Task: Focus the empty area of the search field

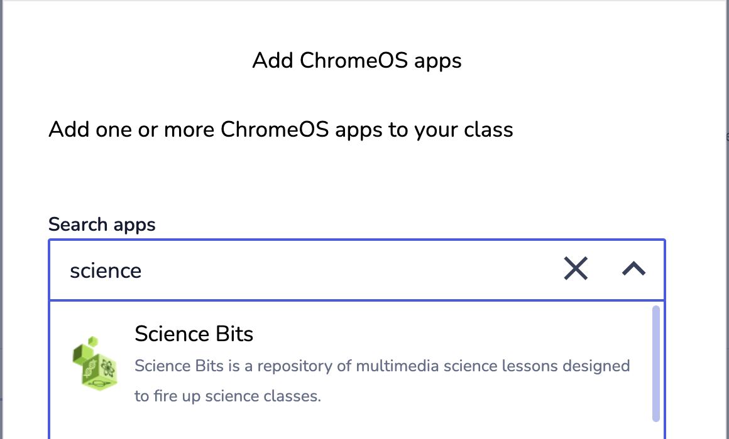Action: pos(349,270)
